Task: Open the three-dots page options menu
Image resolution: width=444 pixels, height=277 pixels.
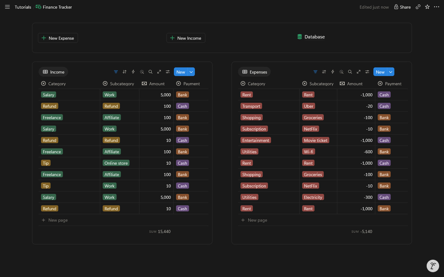Action: coord(437,7)
